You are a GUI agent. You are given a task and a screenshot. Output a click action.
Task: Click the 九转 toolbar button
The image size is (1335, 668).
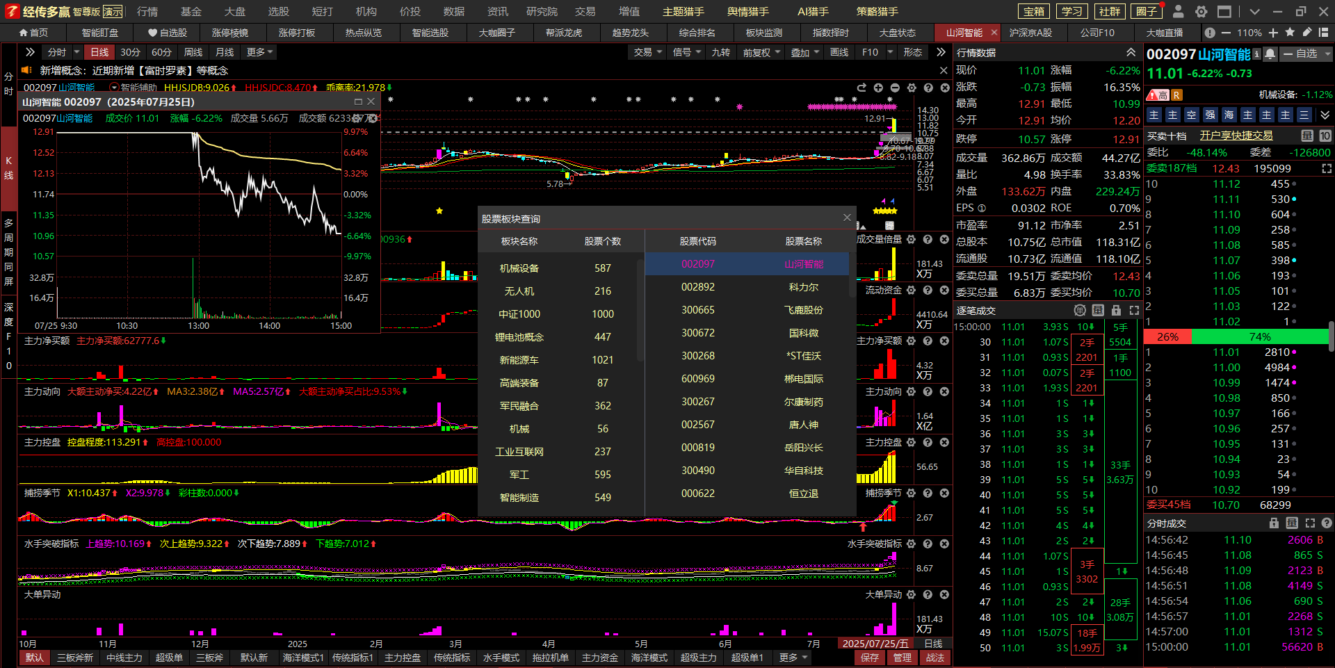click(721, 52)
